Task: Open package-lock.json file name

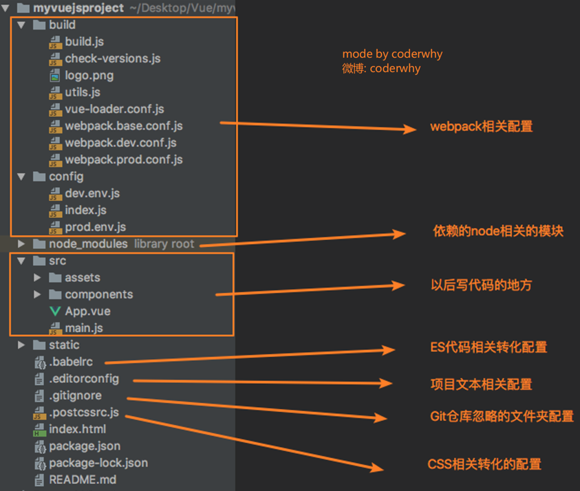Action: (x=98, y=463)
